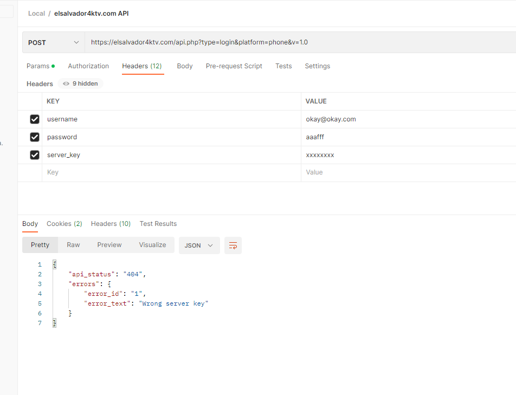Toggle line wrapping in the response viewer
The image size is (516, 395).
(x=233, y=245)
